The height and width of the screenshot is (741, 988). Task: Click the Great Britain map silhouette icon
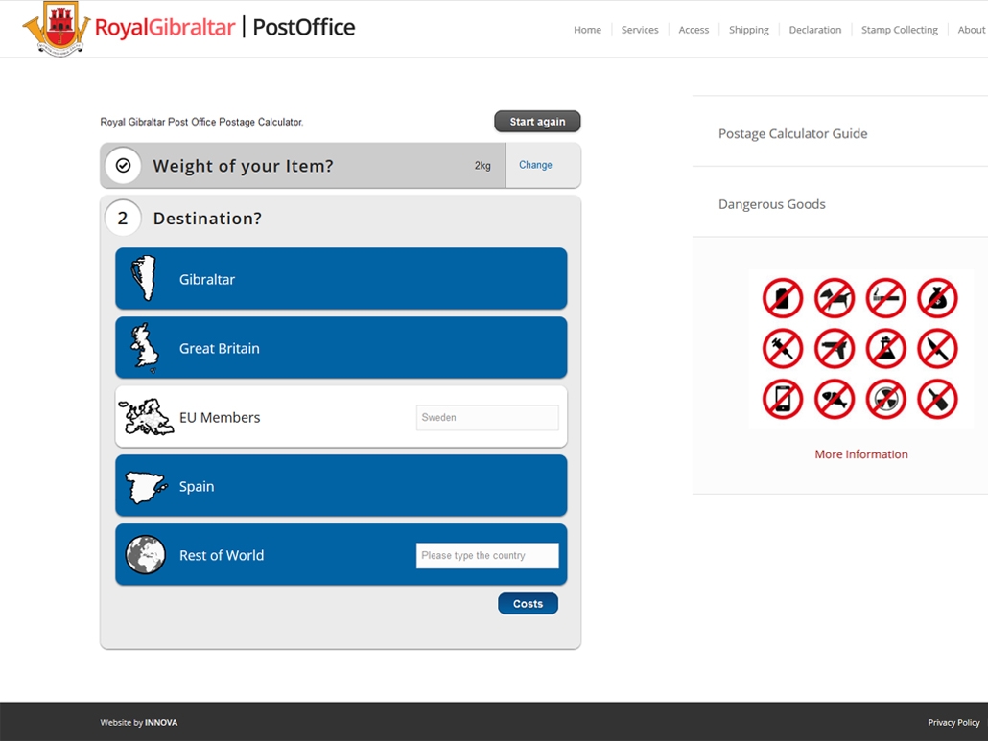point(144,348)
